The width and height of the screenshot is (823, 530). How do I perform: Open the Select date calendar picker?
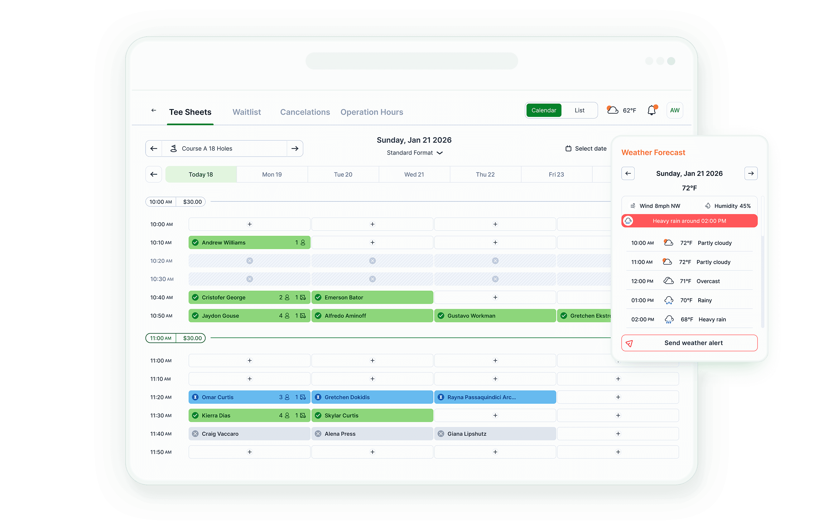[585, 148]
